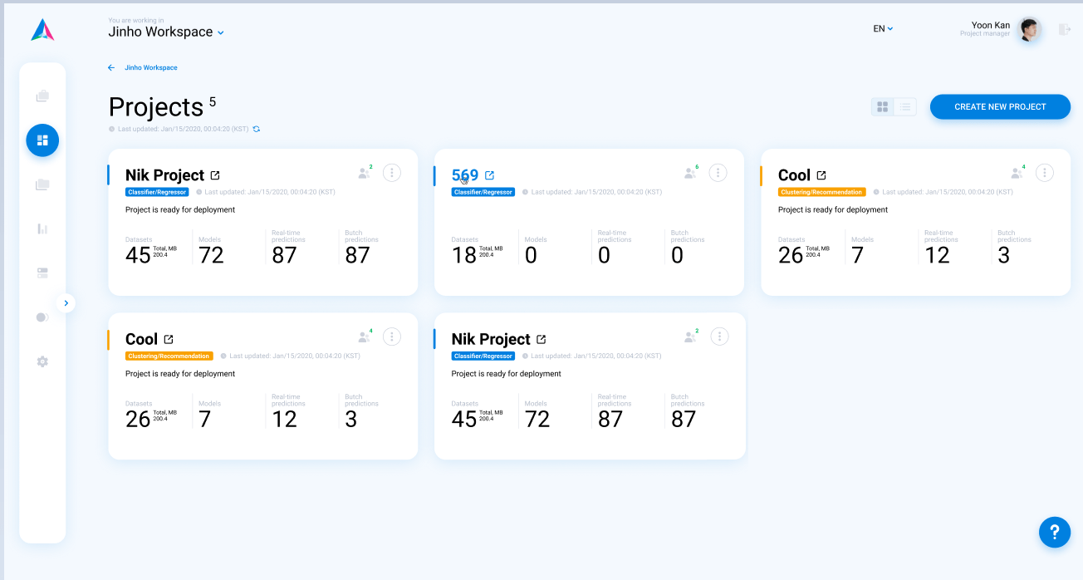Viewport: 1083px width, 580px height.
Task: Click Yoon Kan's profile avatar
Action: pyautogui.click(x=1030, y=30)
